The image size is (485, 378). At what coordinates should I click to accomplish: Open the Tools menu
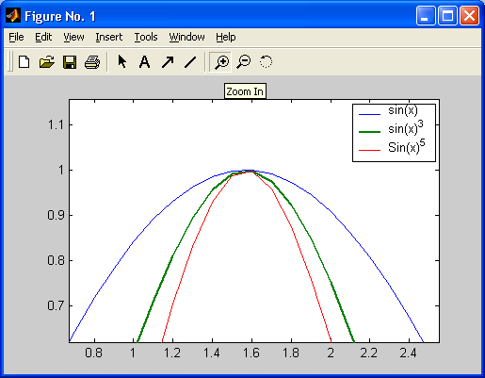[x=146, y=37]
